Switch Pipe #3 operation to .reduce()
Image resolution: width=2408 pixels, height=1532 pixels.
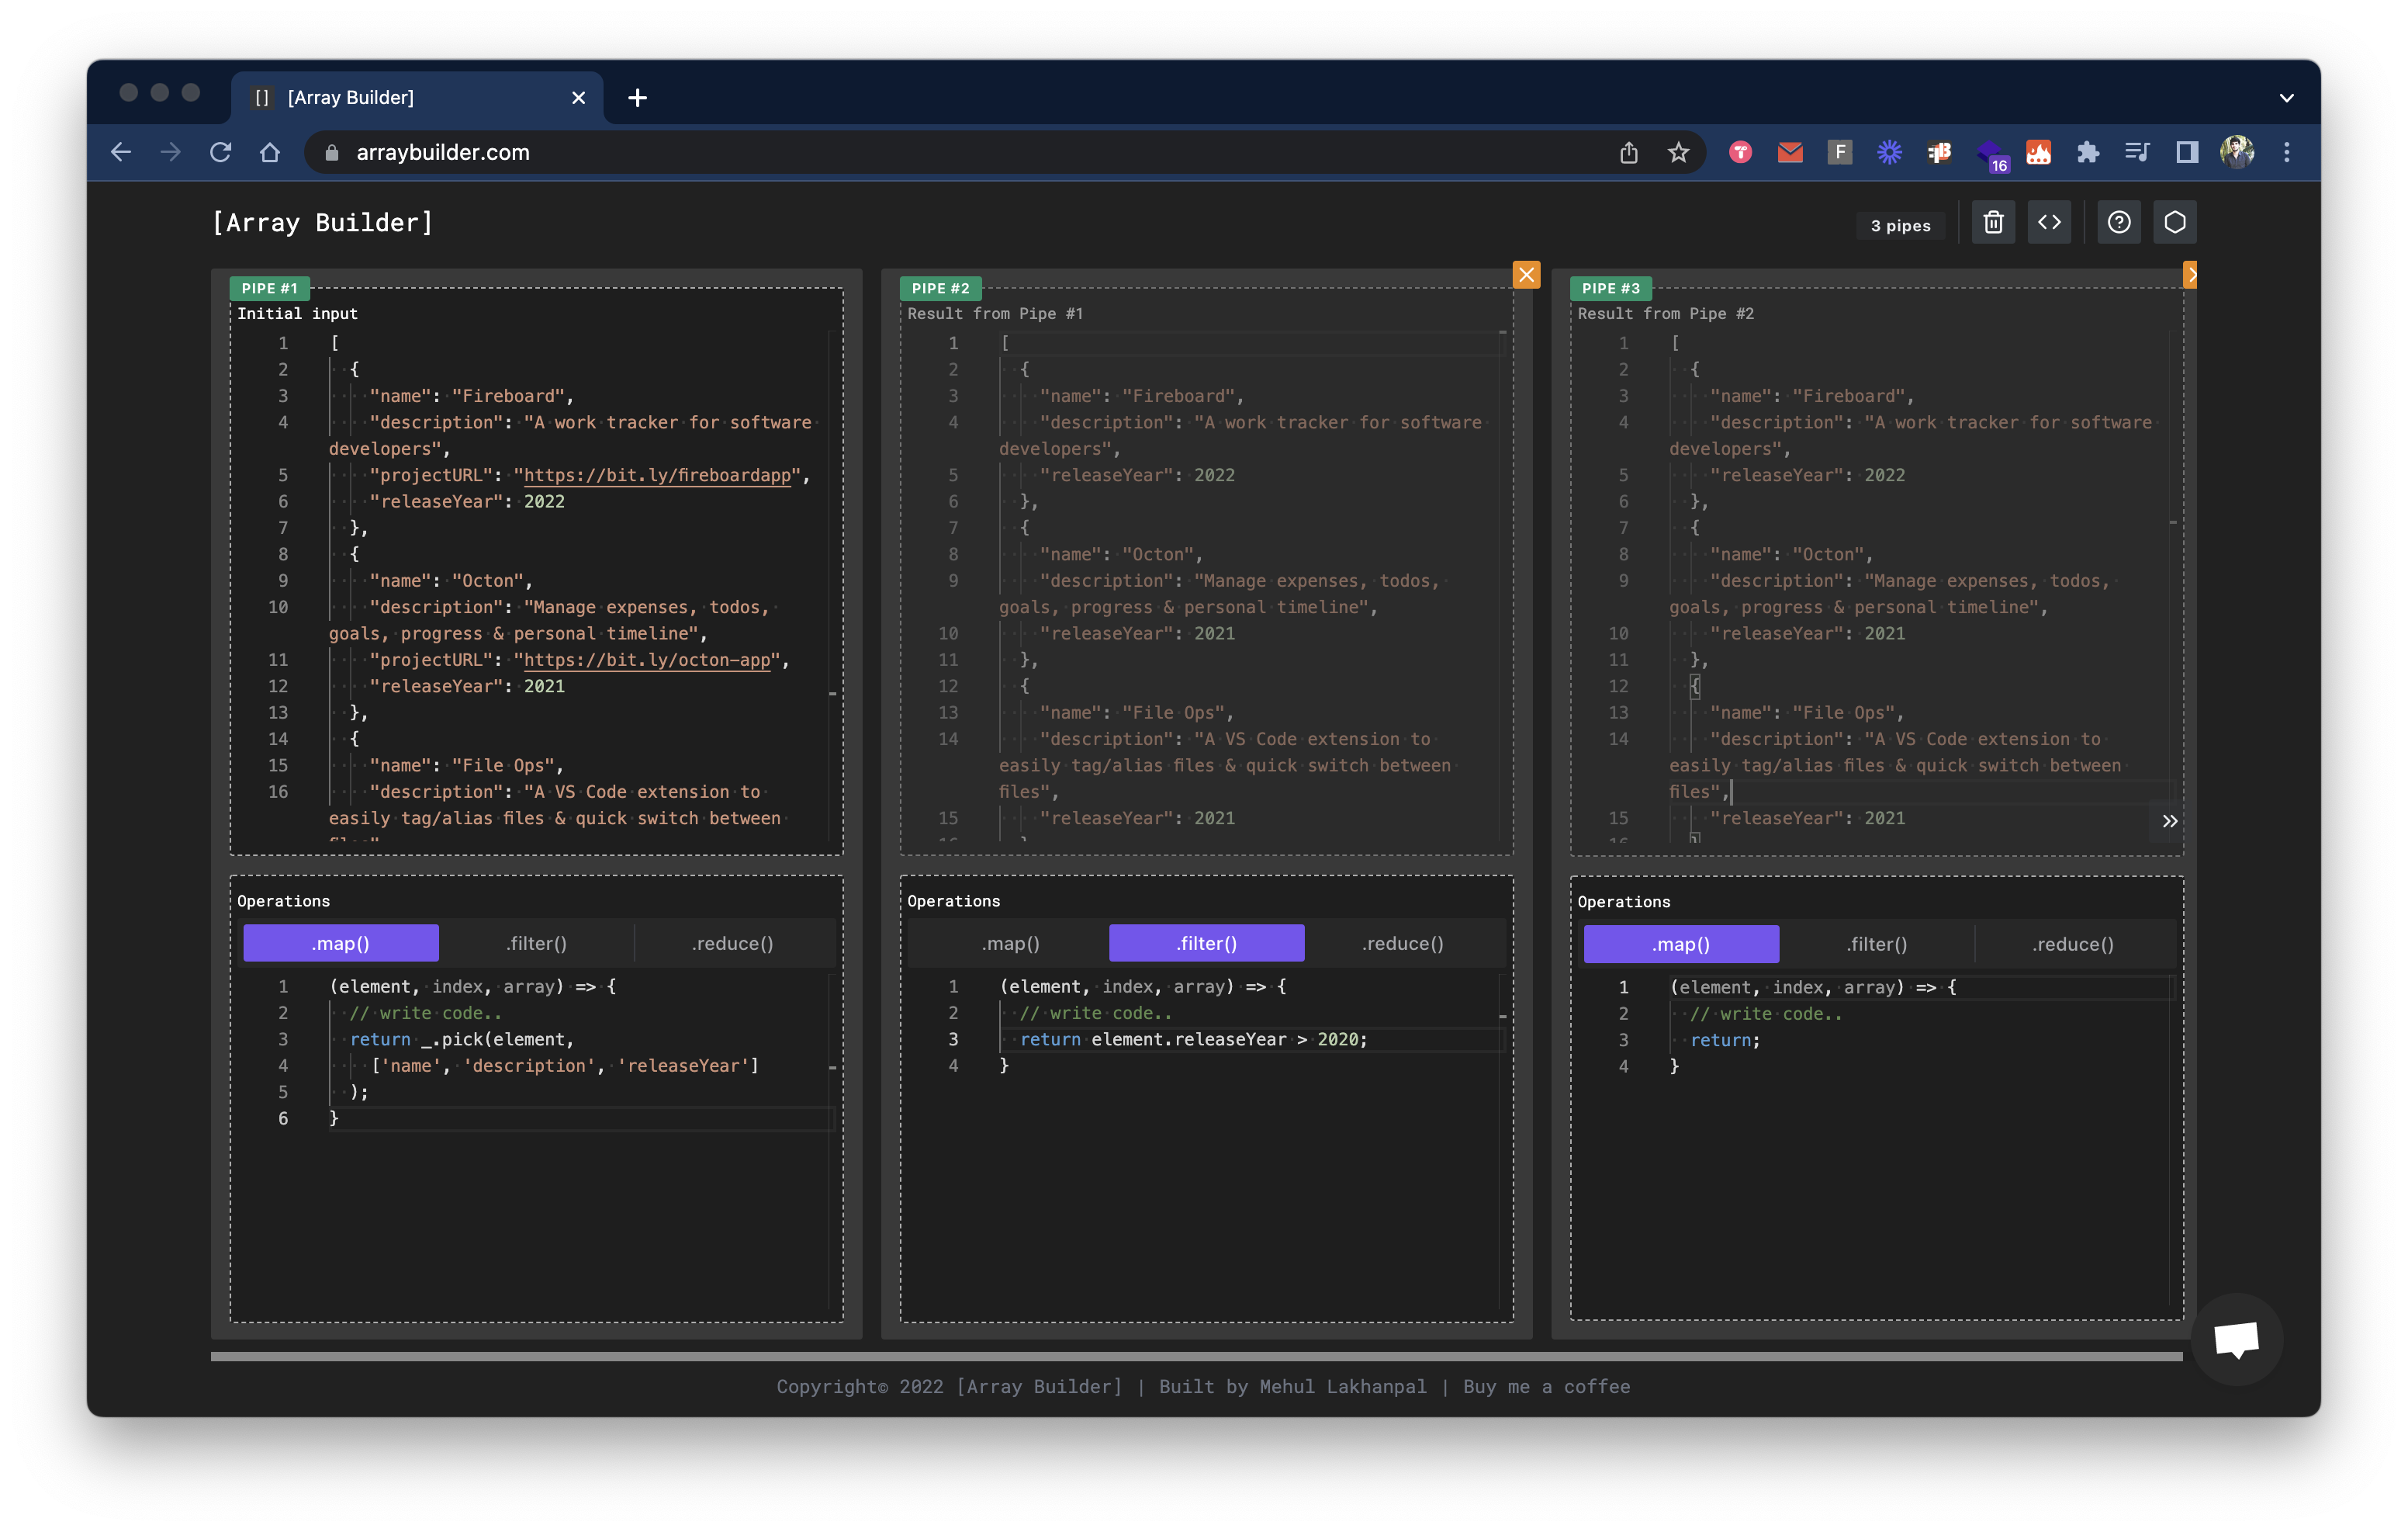(x=2072, y=943)
